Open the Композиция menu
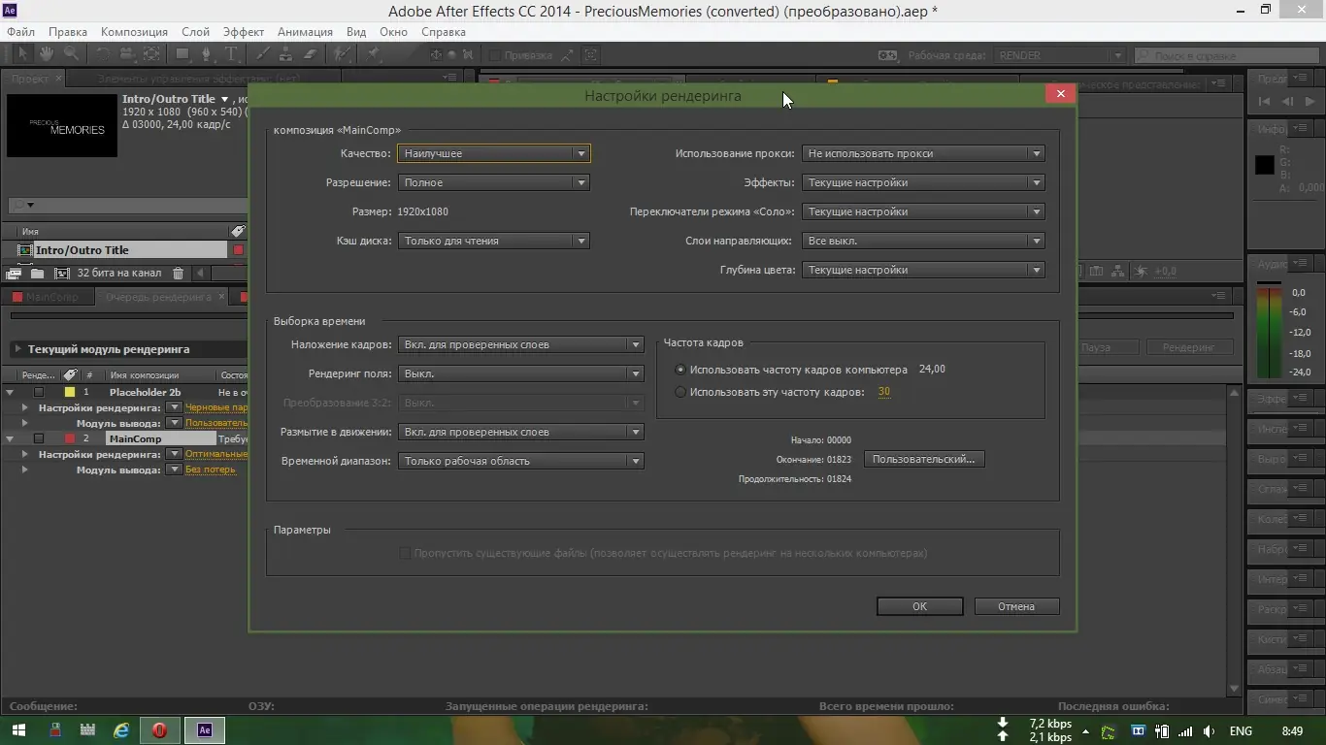This screenshot has height=745, width=1326. [x=134, y=32]
